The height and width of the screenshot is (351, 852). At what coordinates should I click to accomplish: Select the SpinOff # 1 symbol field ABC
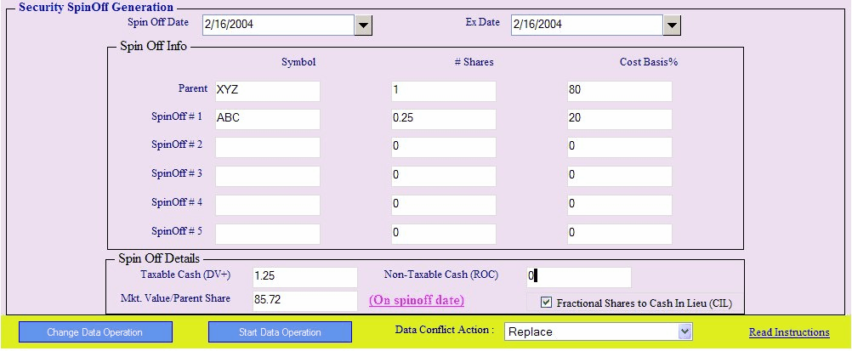[x=267, y=119]
